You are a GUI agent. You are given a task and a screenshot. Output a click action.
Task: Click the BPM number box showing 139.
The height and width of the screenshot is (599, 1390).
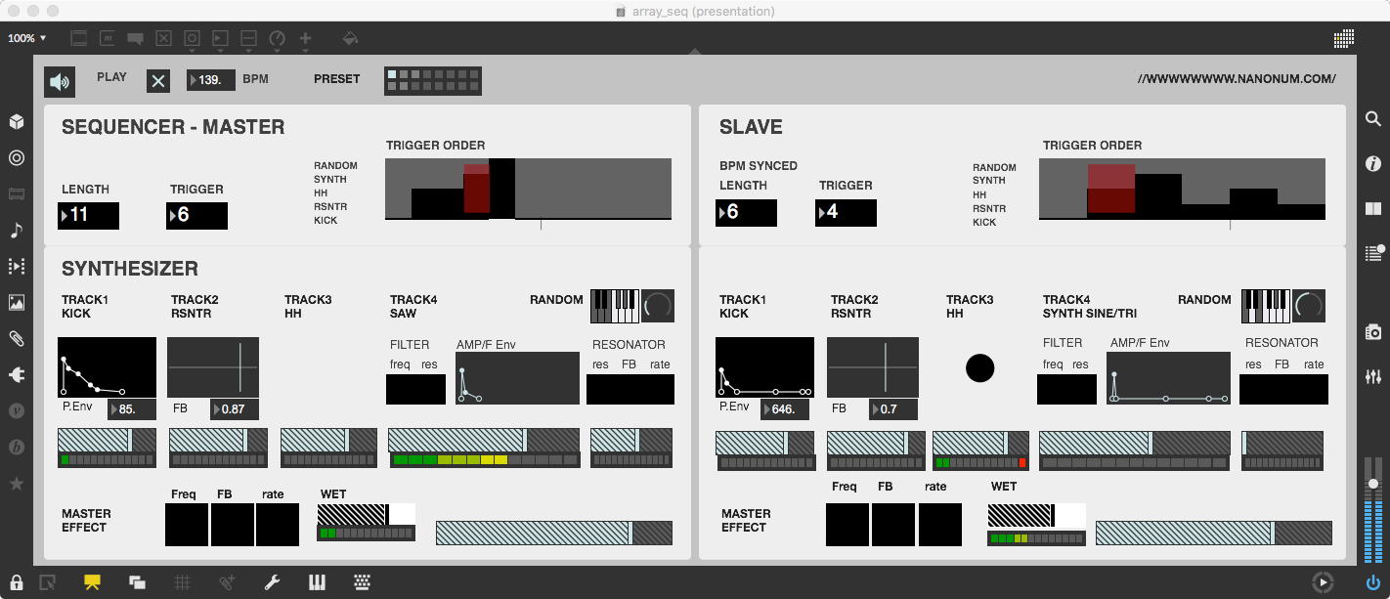(x=211, y=80)
